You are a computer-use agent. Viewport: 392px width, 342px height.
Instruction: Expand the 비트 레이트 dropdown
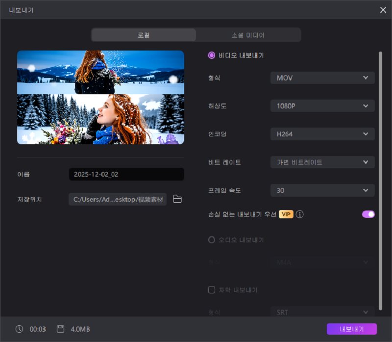[322, 162]
